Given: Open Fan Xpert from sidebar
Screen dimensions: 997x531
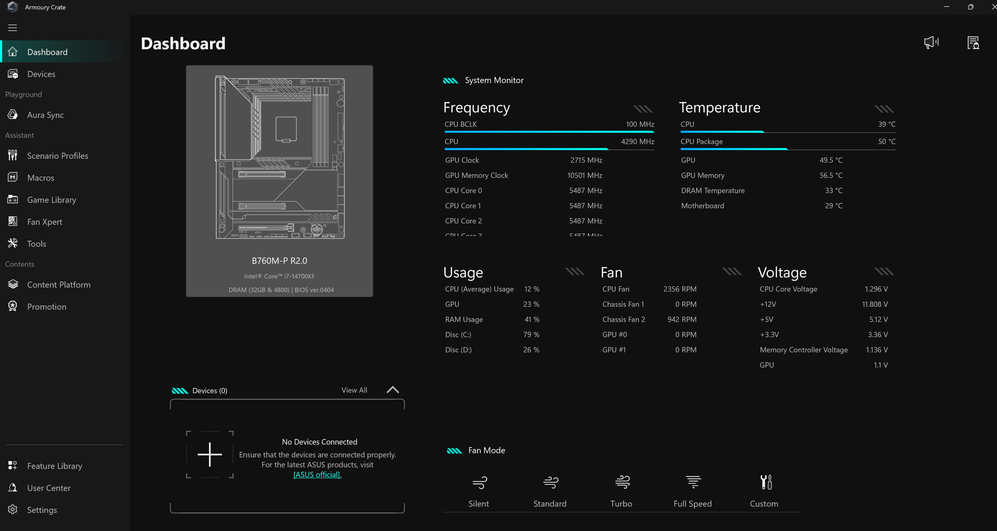Looking at the screenshot, I should click(45, 222).
